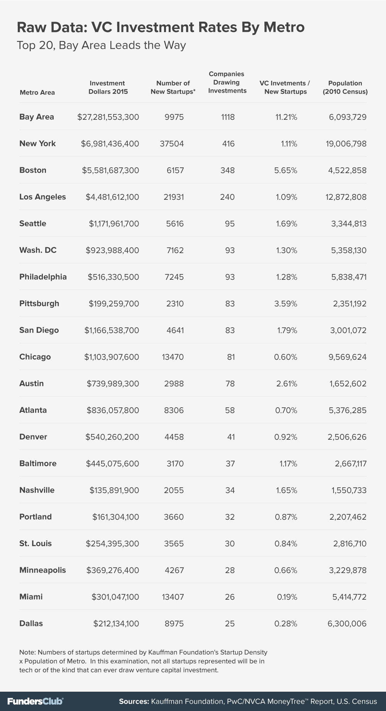Screen dimensions: 386x711
Task: Click the Investment Dollars 2015 column header
Action: click(108, 87)
